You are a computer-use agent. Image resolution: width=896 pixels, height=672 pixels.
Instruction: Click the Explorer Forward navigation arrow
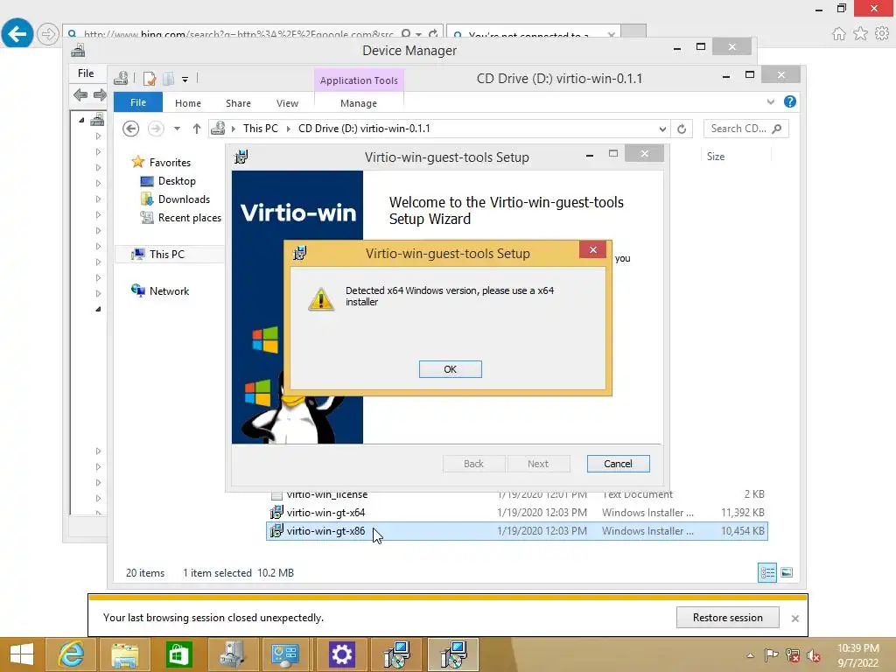(156, 129)
